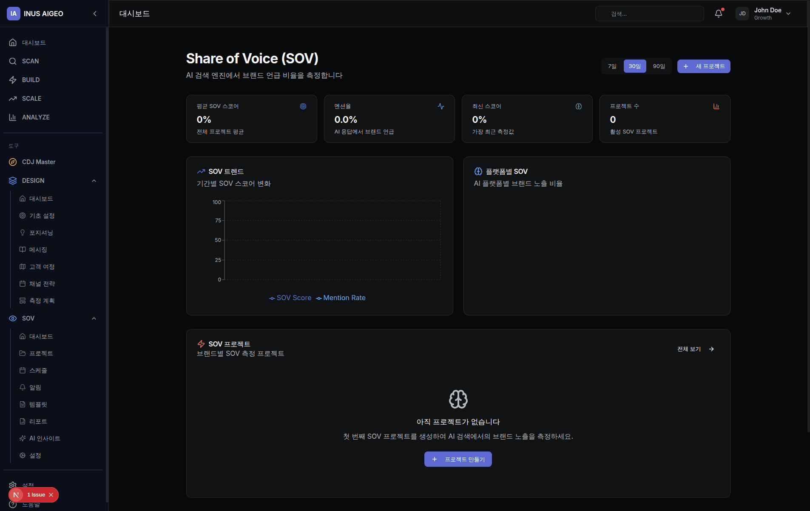Open CDJ Master tool
The height and width of the screenshot is (511, 810).
39,162
